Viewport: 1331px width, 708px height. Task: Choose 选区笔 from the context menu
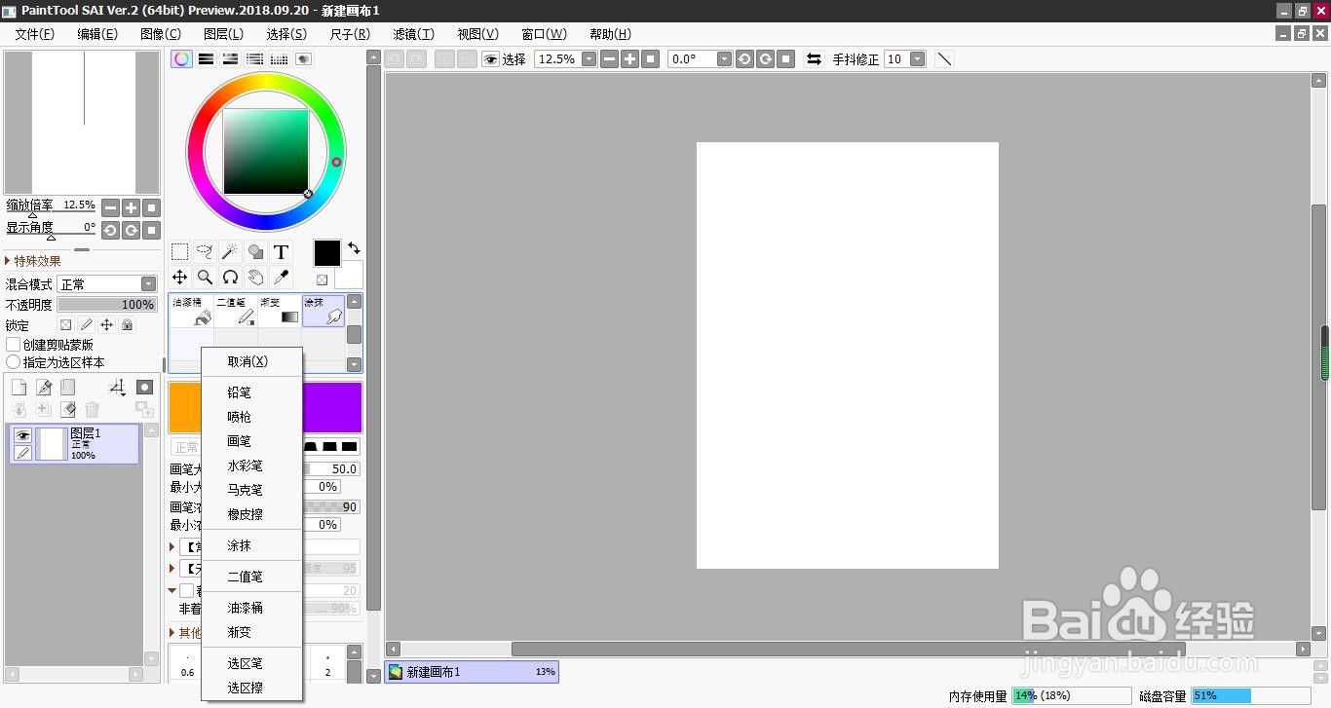pyautogui.click(x=252, y=663)
